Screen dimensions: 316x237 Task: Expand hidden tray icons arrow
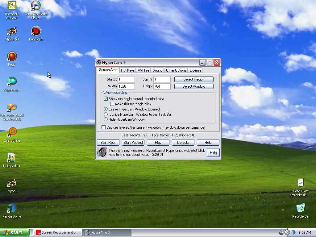[287, 233]
